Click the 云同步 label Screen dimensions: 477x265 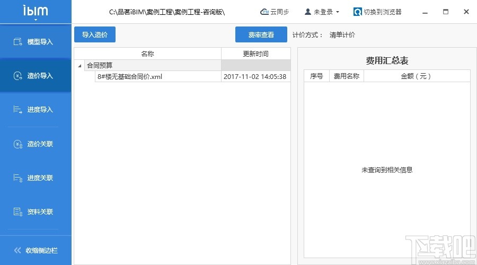pos(279,12)
